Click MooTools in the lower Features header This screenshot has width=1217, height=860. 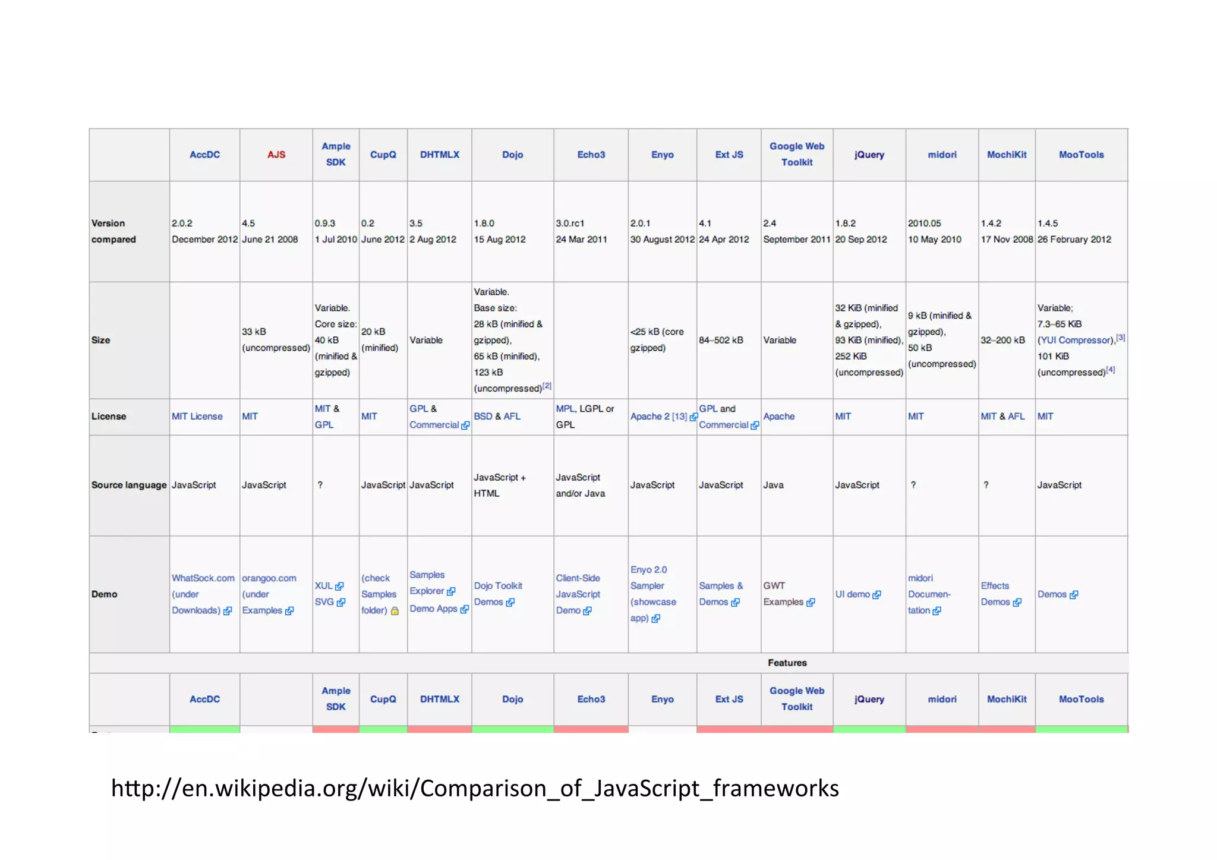(x=1082, y=699)
